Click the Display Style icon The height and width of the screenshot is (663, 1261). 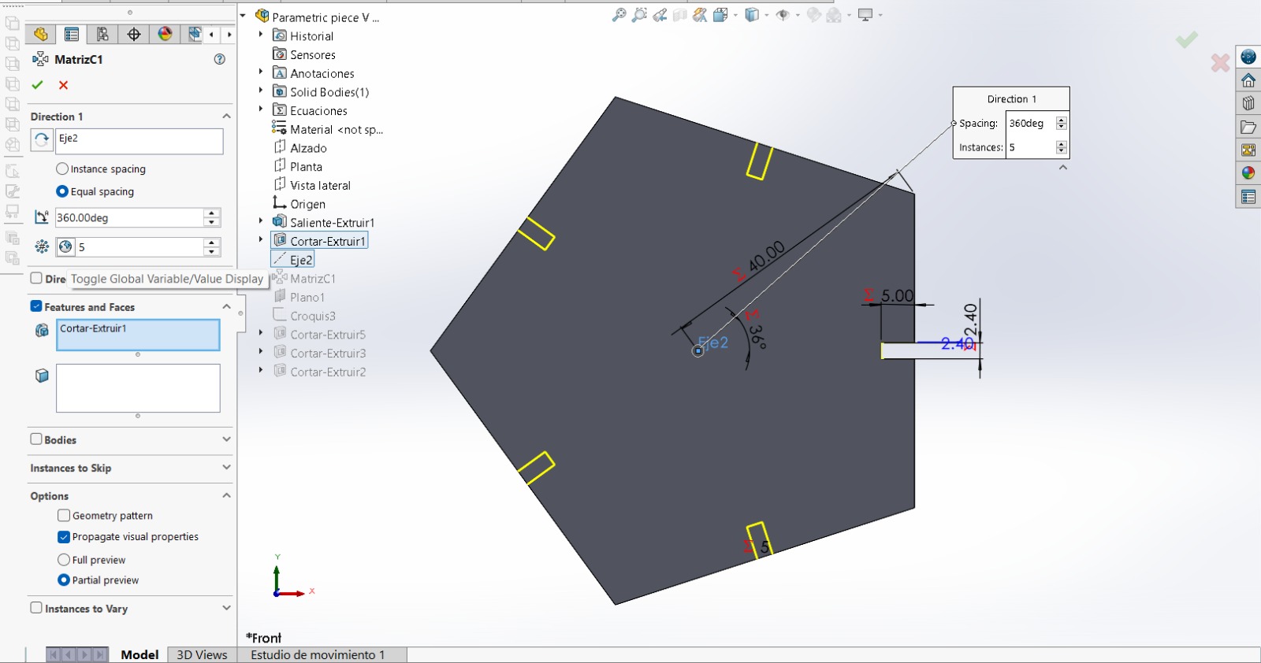coord(752,15)
